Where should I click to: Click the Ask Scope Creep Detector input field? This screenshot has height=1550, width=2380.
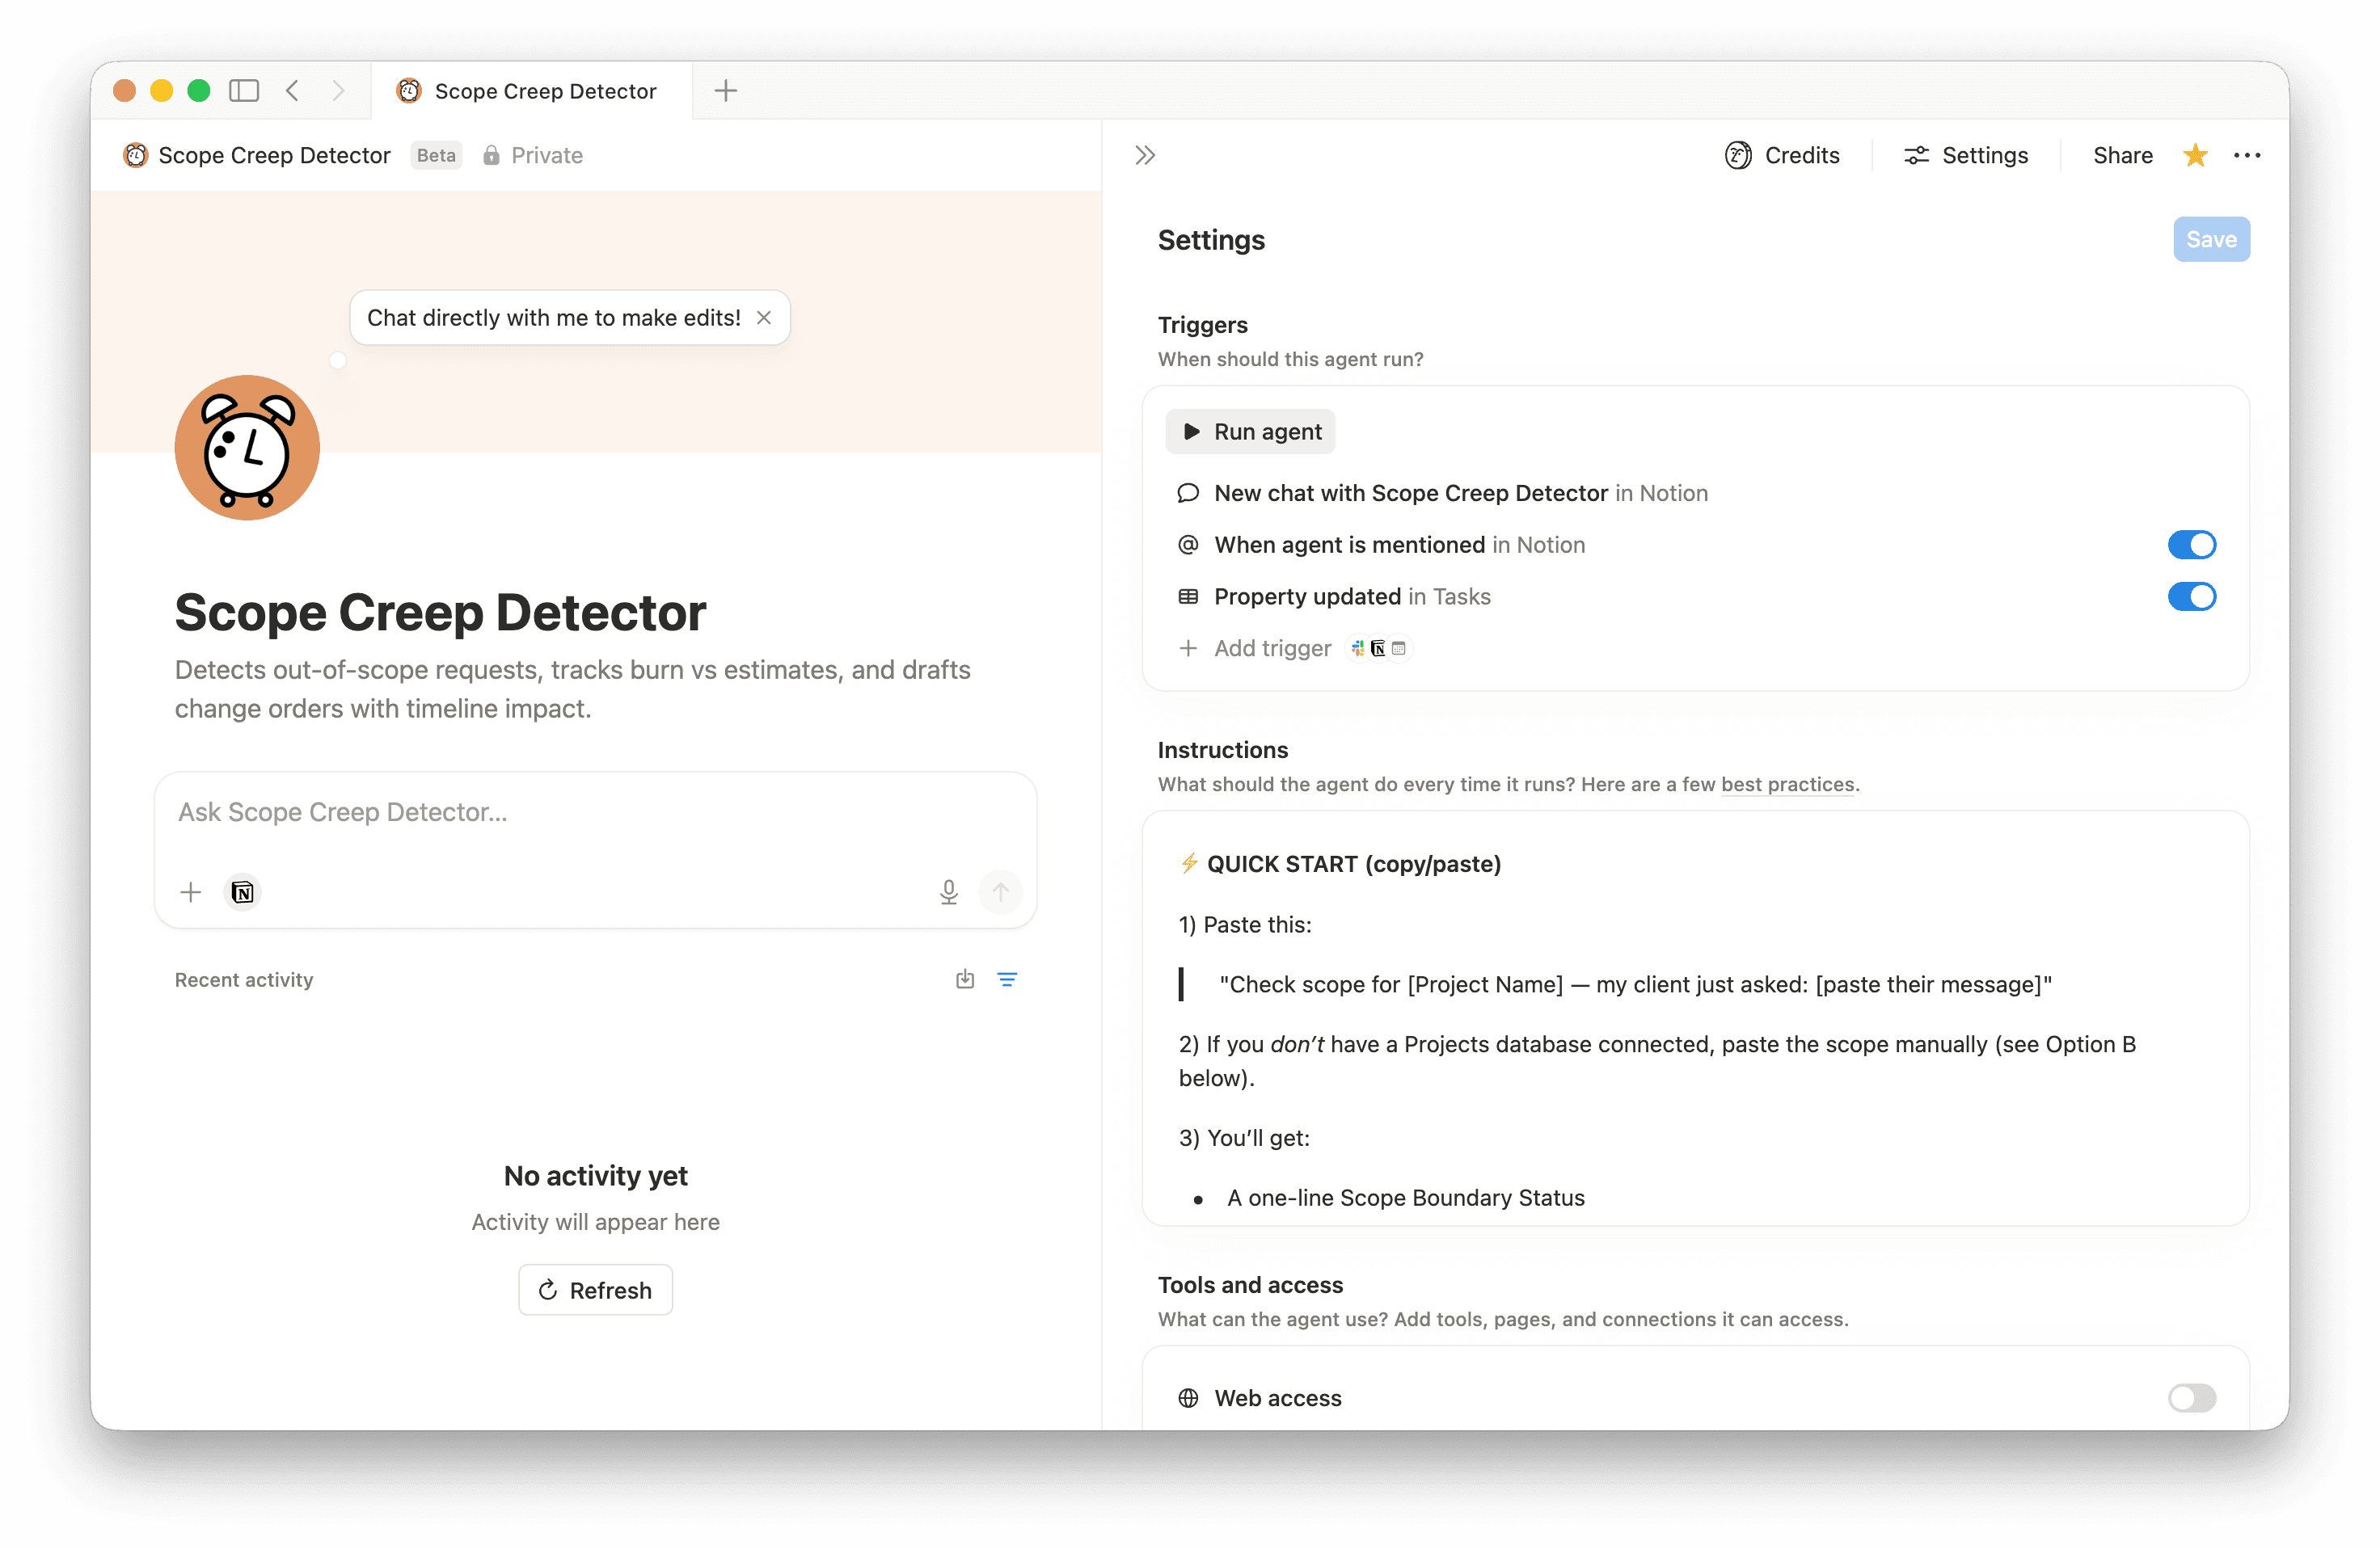(x=595, y=812)
